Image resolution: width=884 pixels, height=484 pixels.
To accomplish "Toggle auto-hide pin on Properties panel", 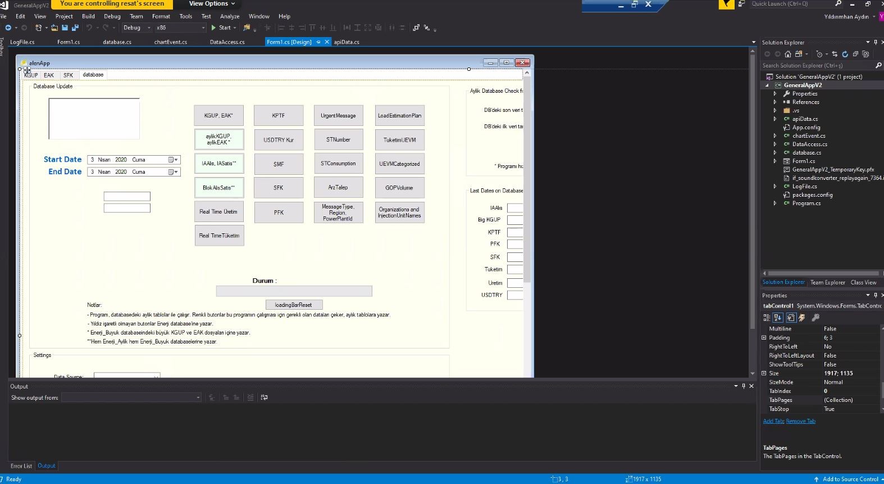I will pyautogui.click(x=875, y=295).
